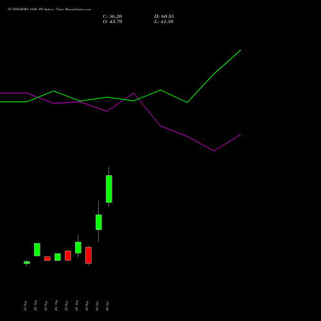Click the 25 Sep date label
The width and height of the screenshot is (321, 321).
click(x=66, y=306)
